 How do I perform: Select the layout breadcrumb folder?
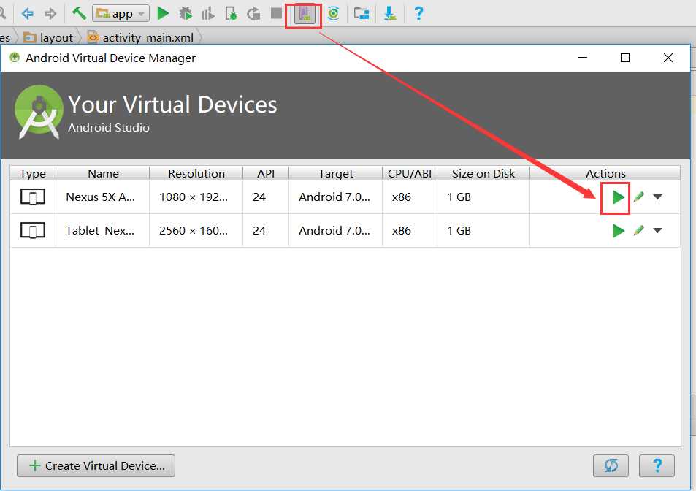48,38
